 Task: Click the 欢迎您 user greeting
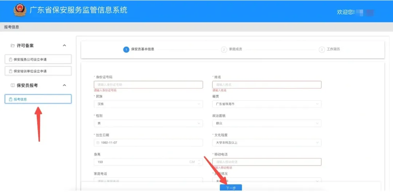345,12
